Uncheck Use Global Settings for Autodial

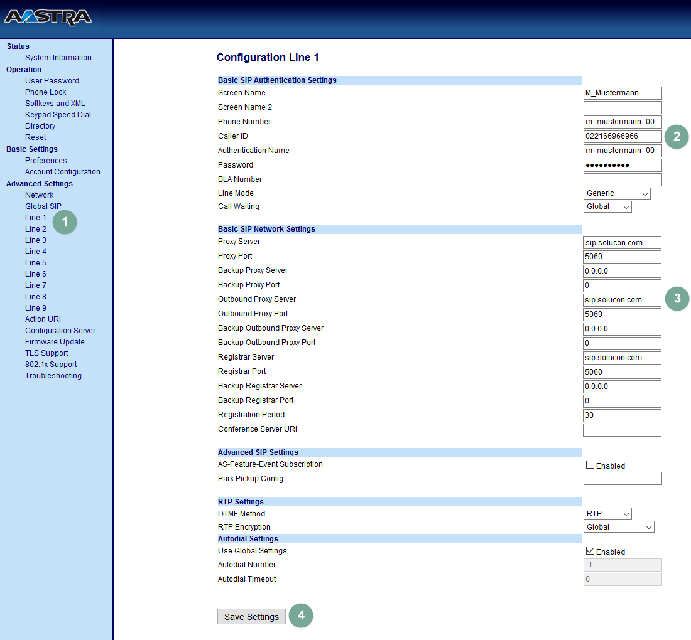pyautogui.click(x=590, y=551)
